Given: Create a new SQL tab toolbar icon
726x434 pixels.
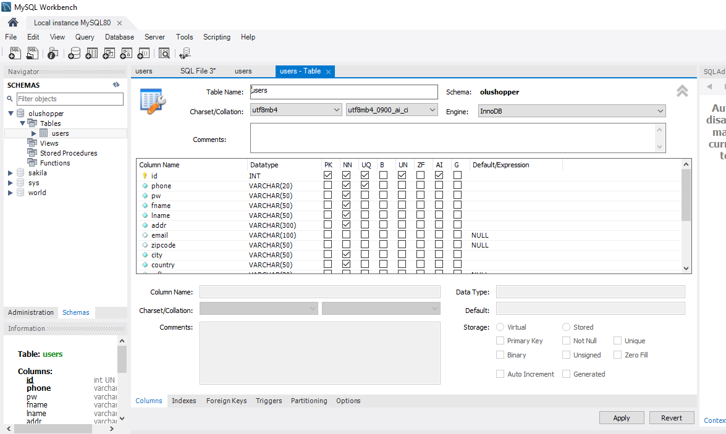Looking at the screenshot, I should pos(15,53).
